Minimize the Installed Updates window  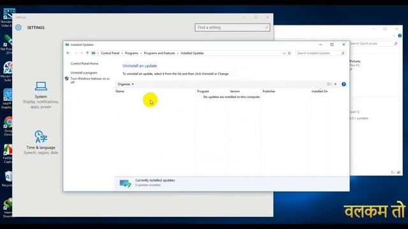(x=321, y=45)
